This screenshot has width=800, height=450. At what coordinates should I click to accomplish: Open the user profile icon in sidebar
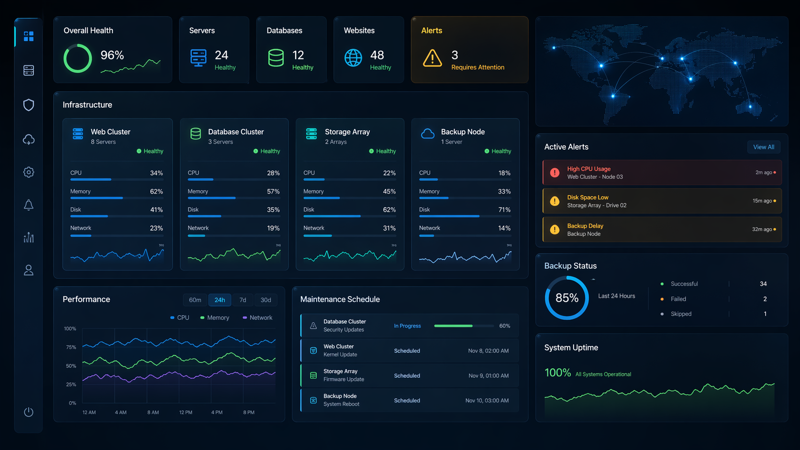tap(29, 270)
